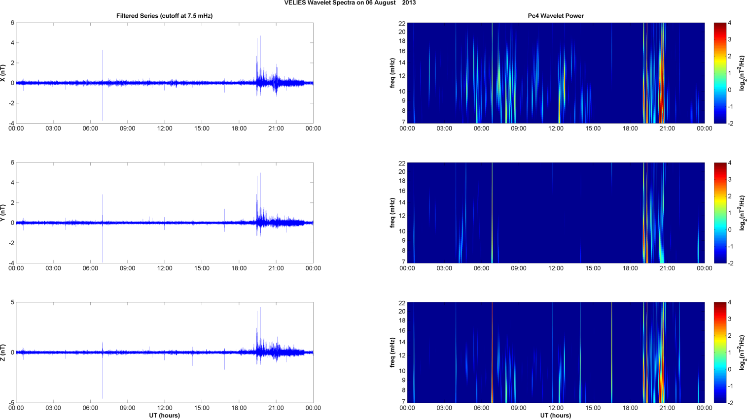Click the top wavelet panel's colorbar
This screenshot has width=747, height=419.
(720, 73)
